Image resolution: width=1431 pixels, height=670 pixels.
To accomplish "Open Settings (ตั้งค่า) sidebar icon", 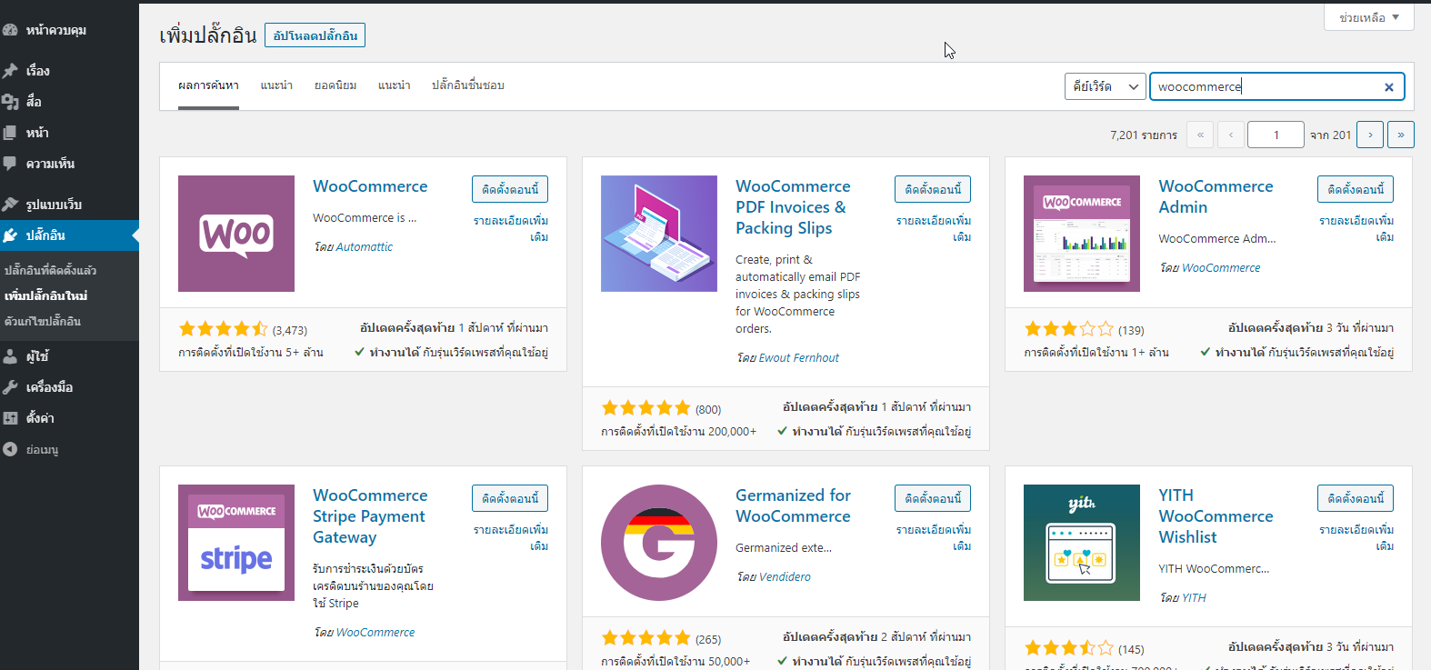I will 10,418.
